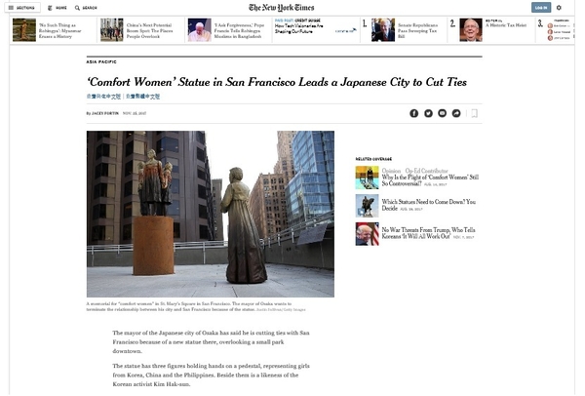585x396 pixels.
Task: Open 'Why Is the Plight of Comfort Women' article
Action: 430,180
